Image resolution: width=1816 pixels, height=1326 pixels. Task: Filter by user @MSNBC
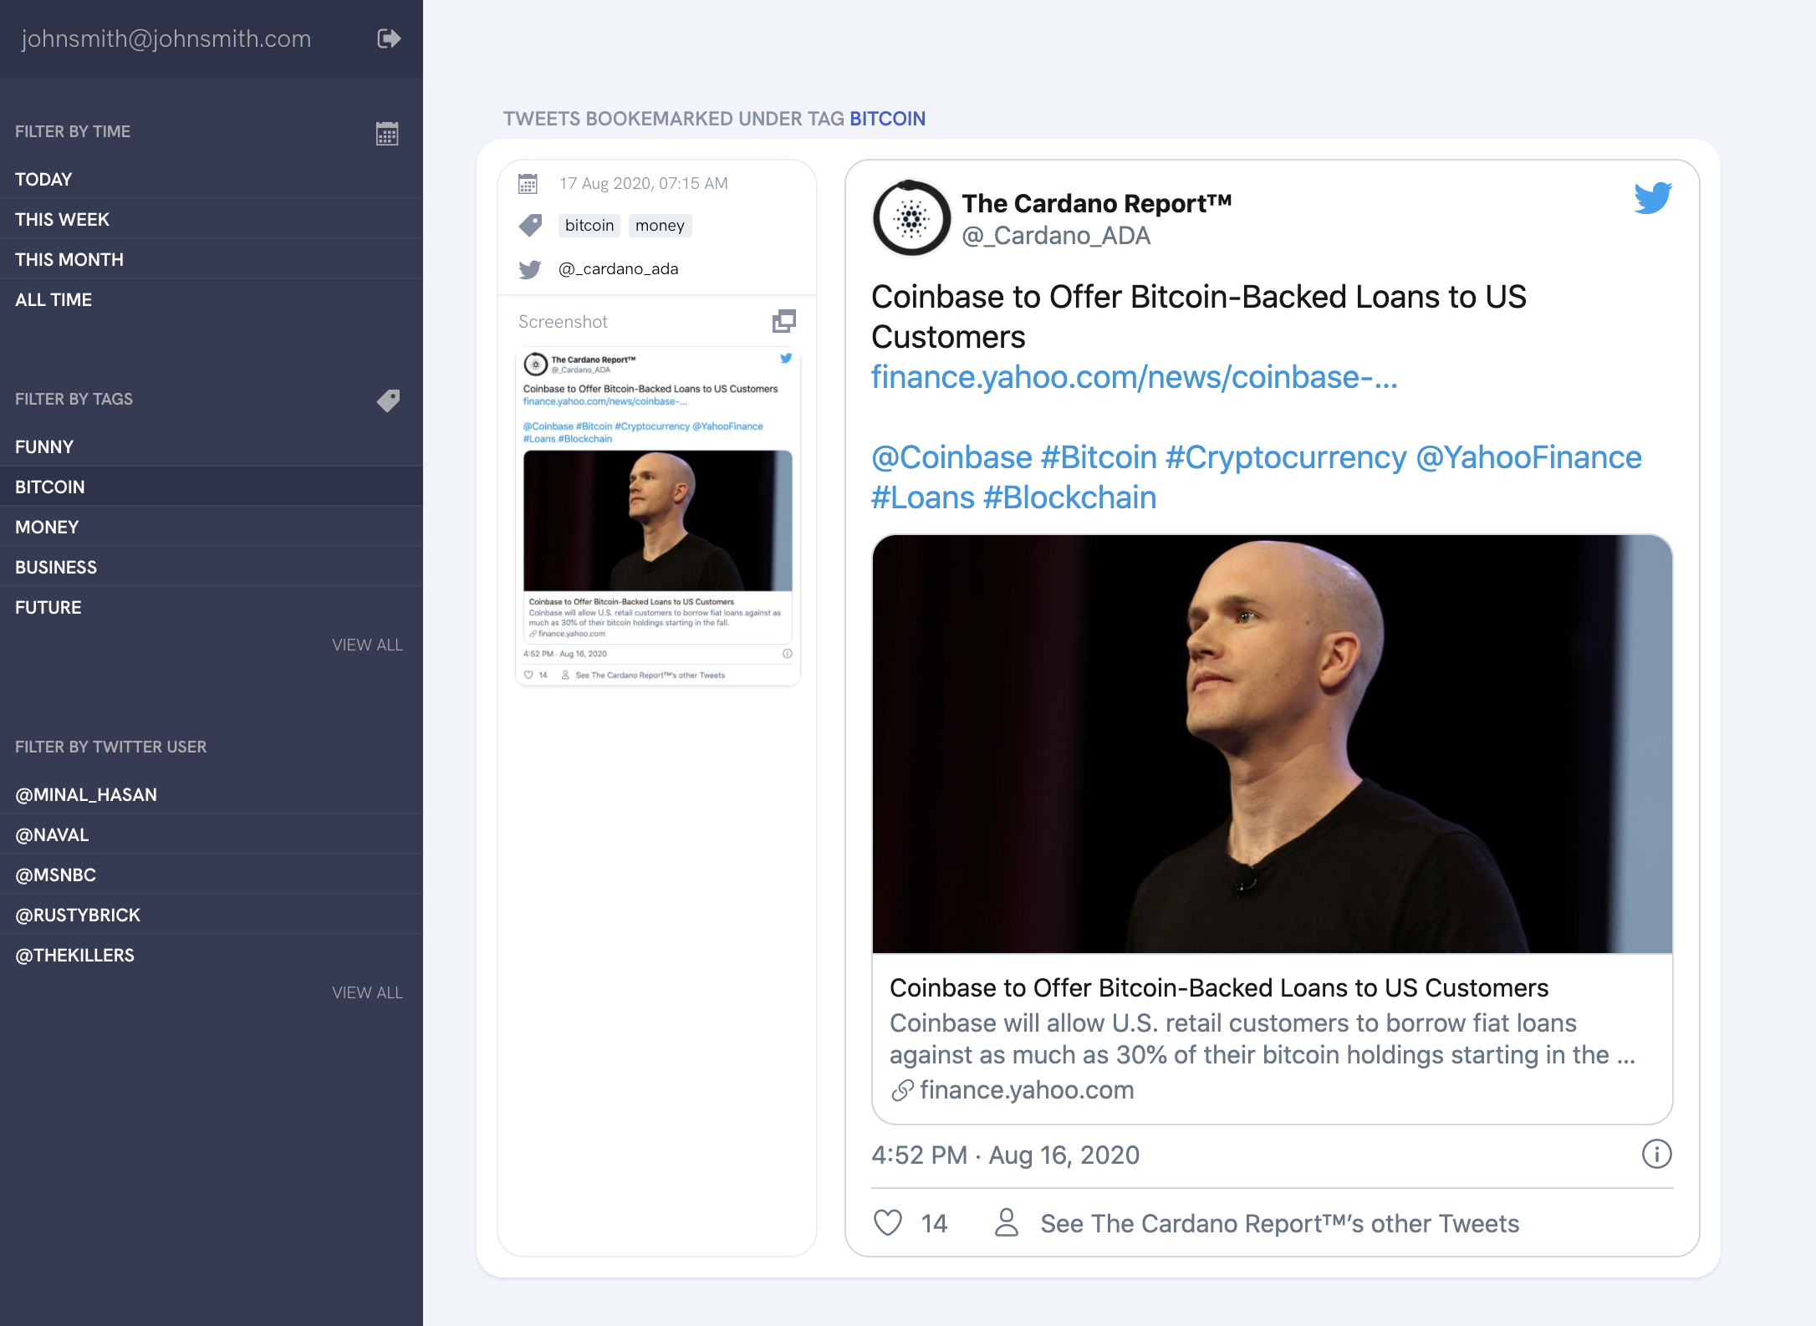(x=212, y=875)
